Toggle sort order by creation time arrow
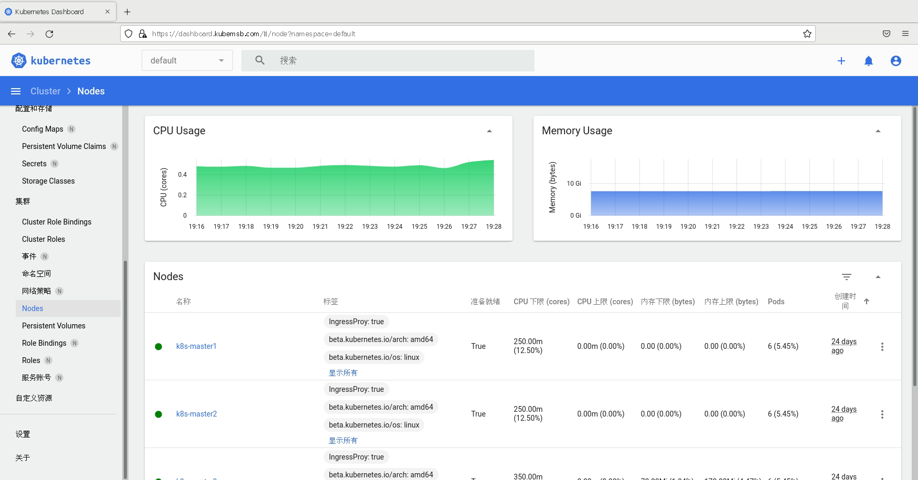This screenshot has width=918, height=480. (867, 302)
